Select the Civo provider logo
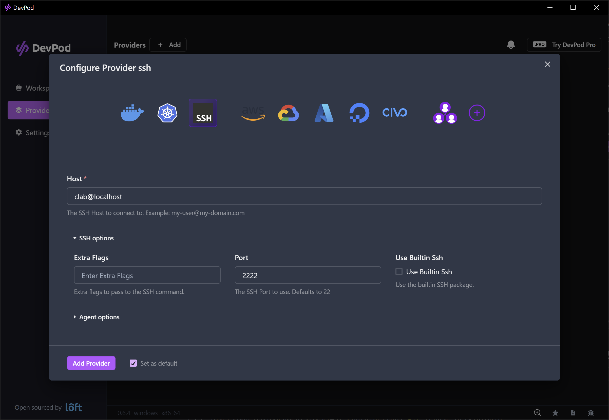This screenshot has height=420, width=609. [395, 113]
